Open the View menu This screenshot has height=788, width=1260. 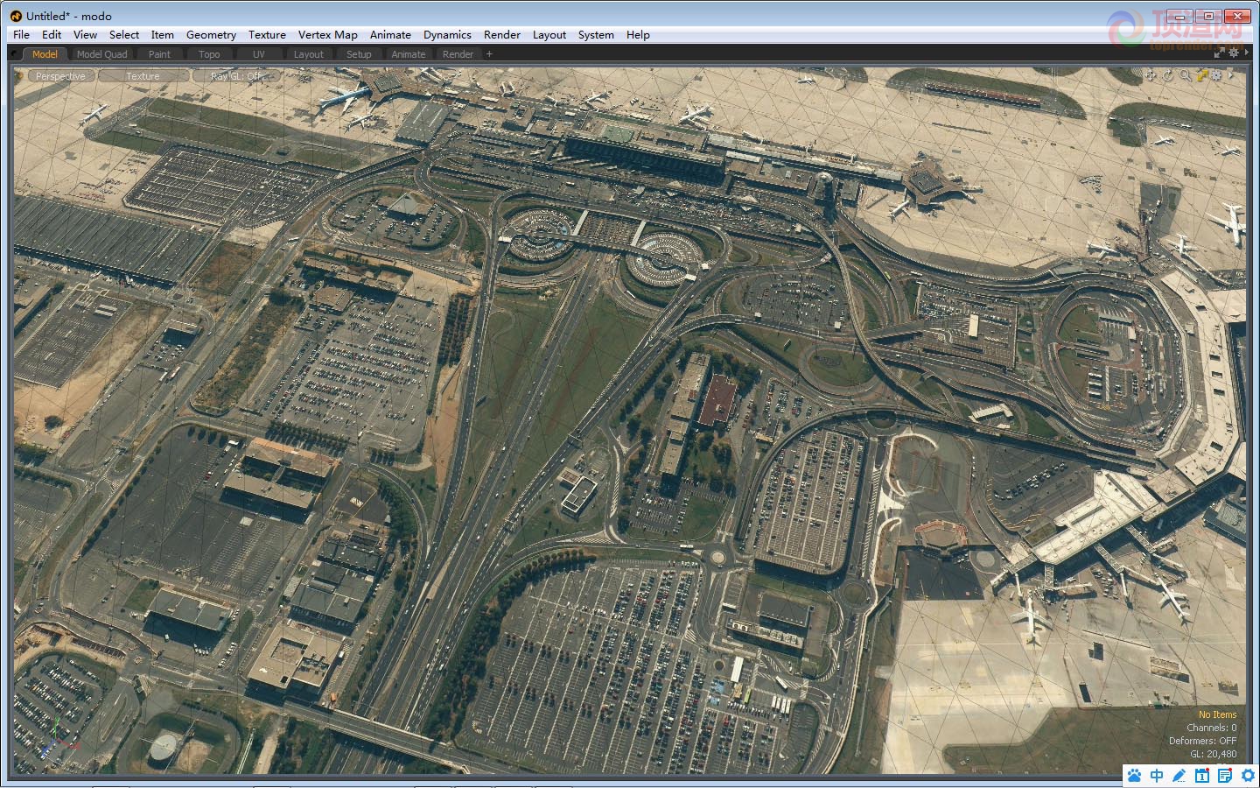point(85,35)
